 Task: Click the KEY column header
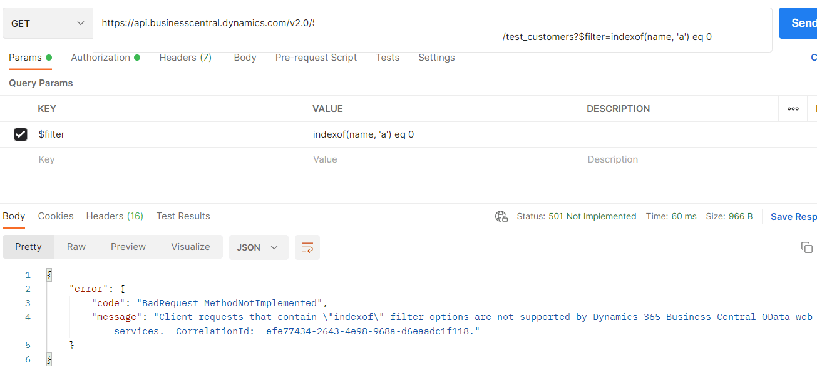click(x=47, y=109)
